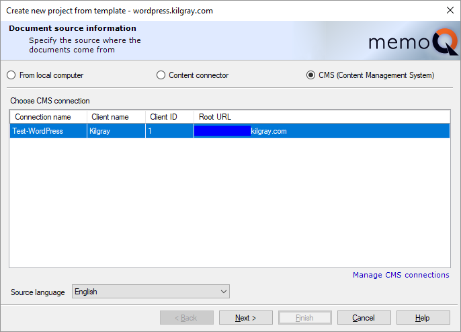Click the Manage CMS connections link
The width and height of the screenshot is (461, 332).
(401, 275)
